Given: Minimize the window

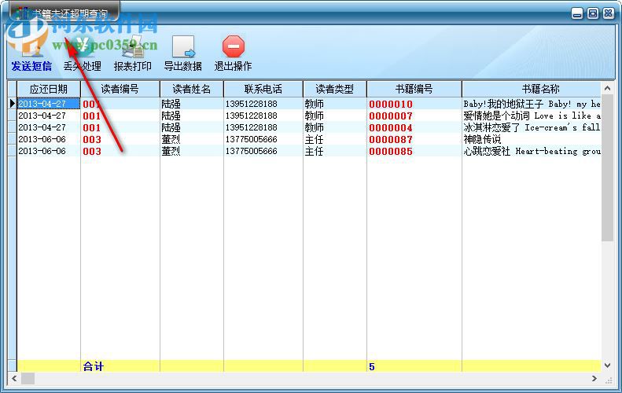Looking at the screenshot, I should click(577, 14).
